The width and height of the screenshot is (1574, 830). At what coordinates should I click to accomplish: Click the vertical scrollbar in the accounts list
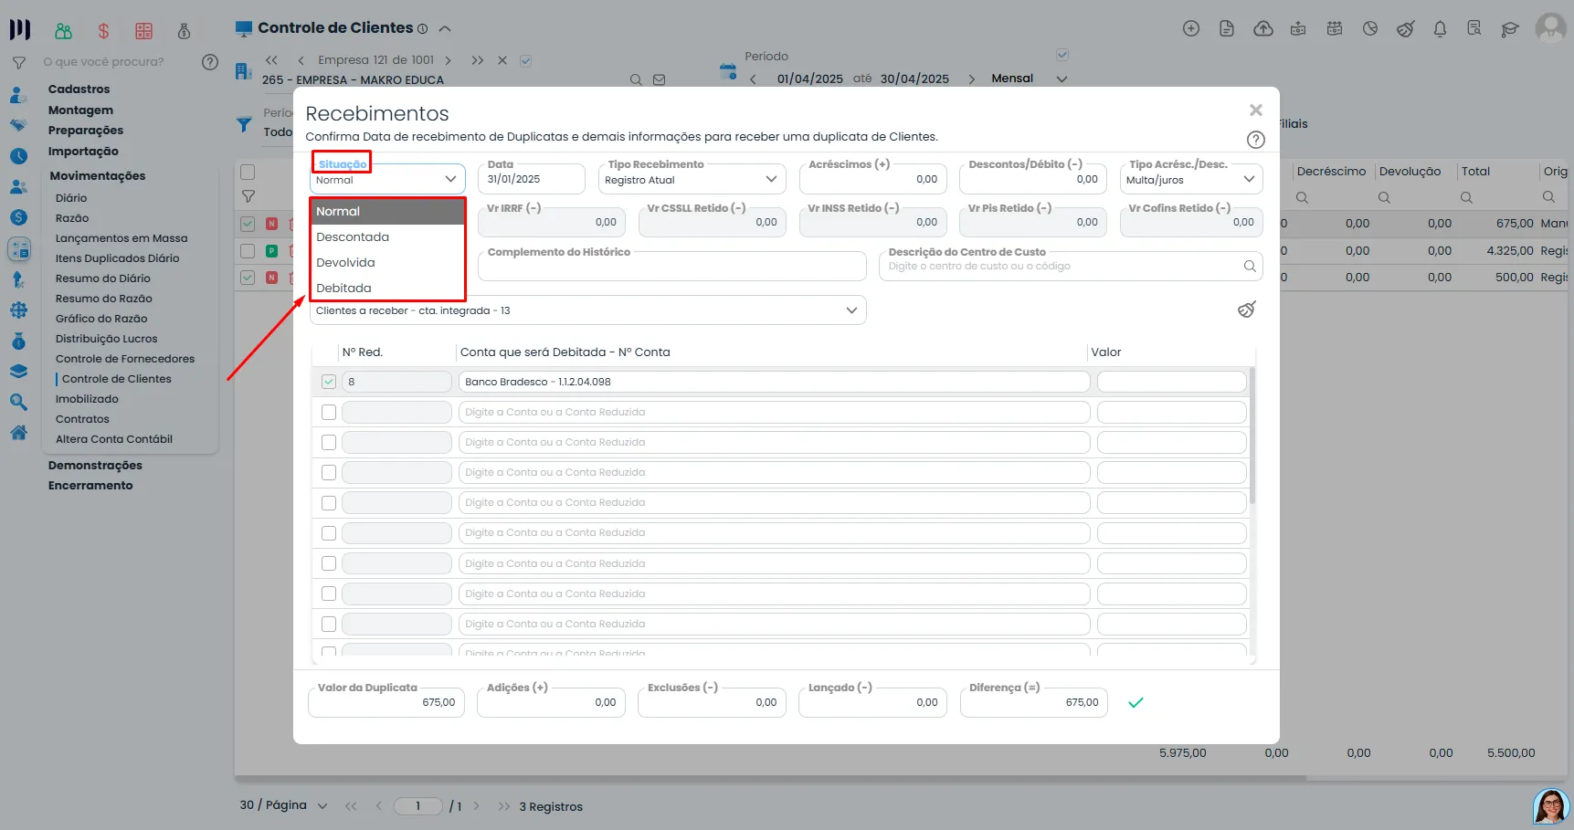coord(1252,435)
